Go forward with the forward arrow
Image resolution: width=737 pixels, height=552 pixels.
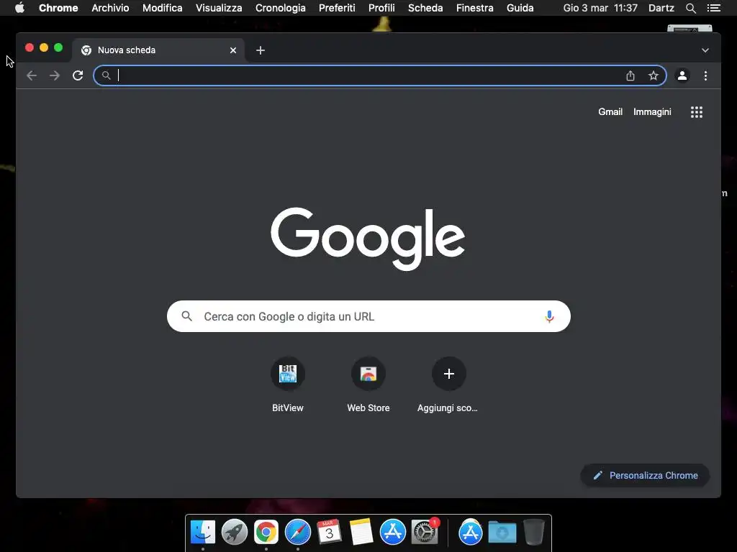[55, 75]
